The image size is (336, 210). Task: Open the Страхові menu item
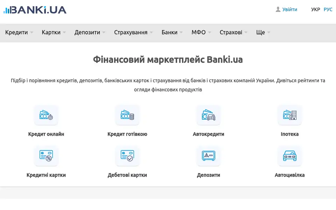[x=231, y=32]
